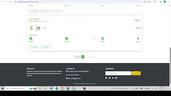Bookmark this page with the star
The image size is (171, 96).
click(149, 2)
